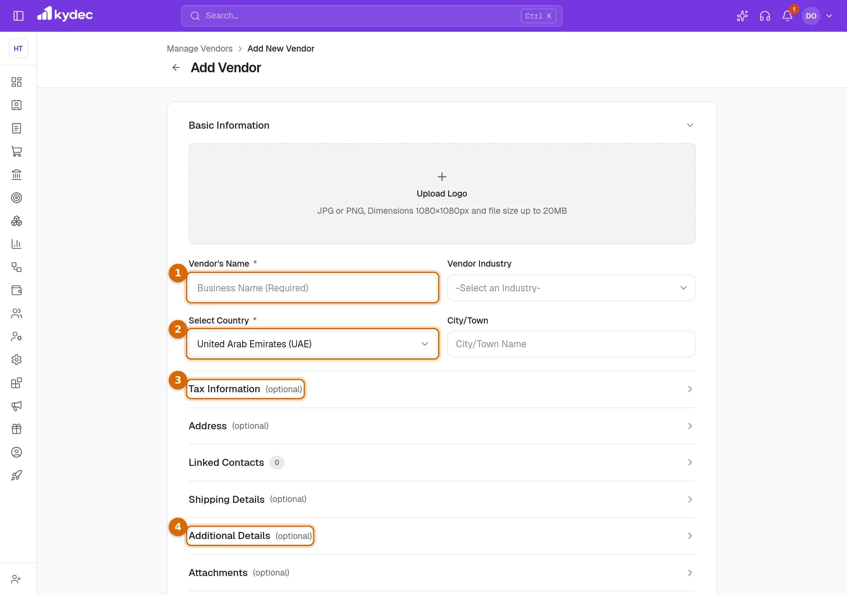
Task: Click the HT workspace badge
Action: tap(18, 48)
